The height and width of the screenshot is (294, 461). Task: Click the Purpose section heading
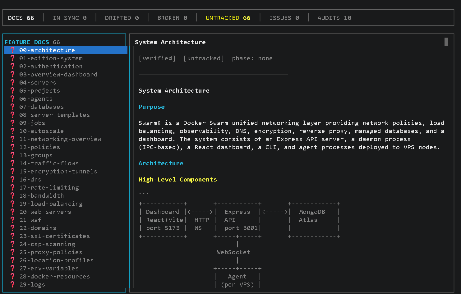[x=152, y=107]
